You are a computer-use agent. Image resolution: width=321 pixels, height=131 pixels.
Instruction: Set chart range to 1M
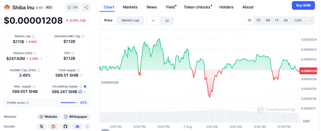268,20
